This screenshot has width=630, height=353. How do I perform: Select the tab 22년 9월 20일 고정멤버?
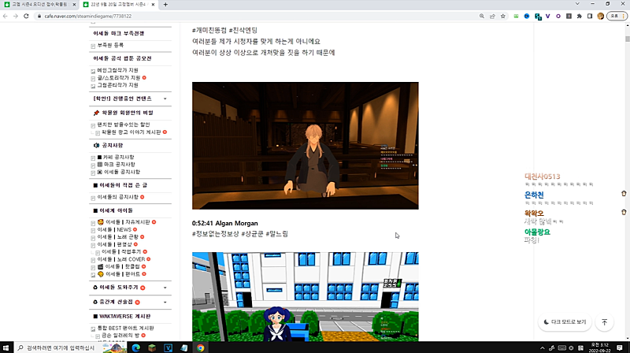pyautogui.click(x=119, y=5)
